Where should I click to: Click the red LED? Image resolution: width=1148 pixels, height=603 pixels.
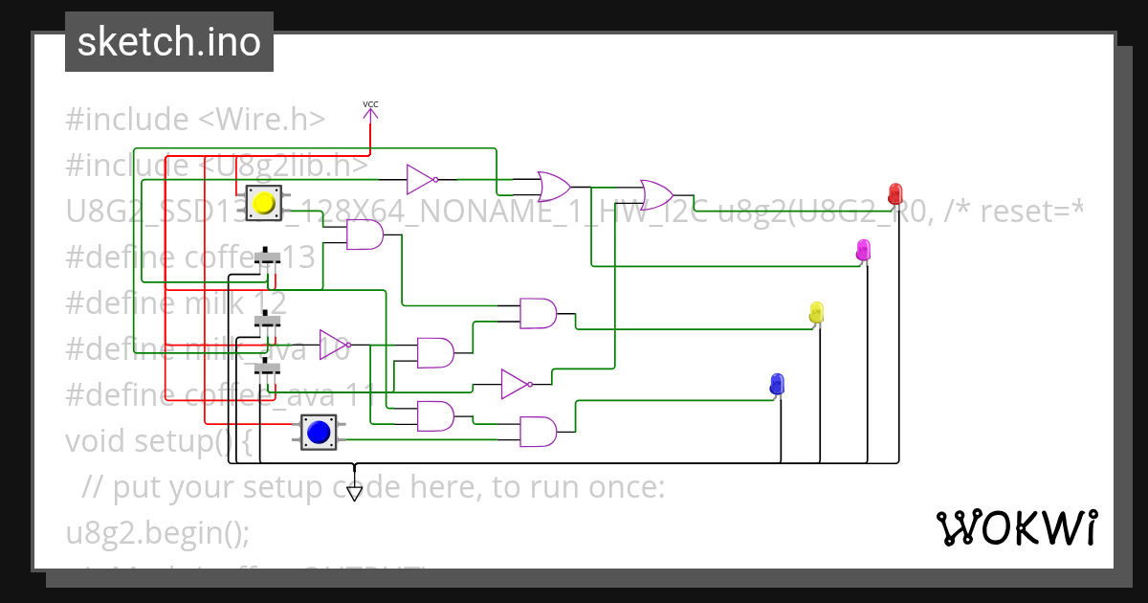[895, 192]
